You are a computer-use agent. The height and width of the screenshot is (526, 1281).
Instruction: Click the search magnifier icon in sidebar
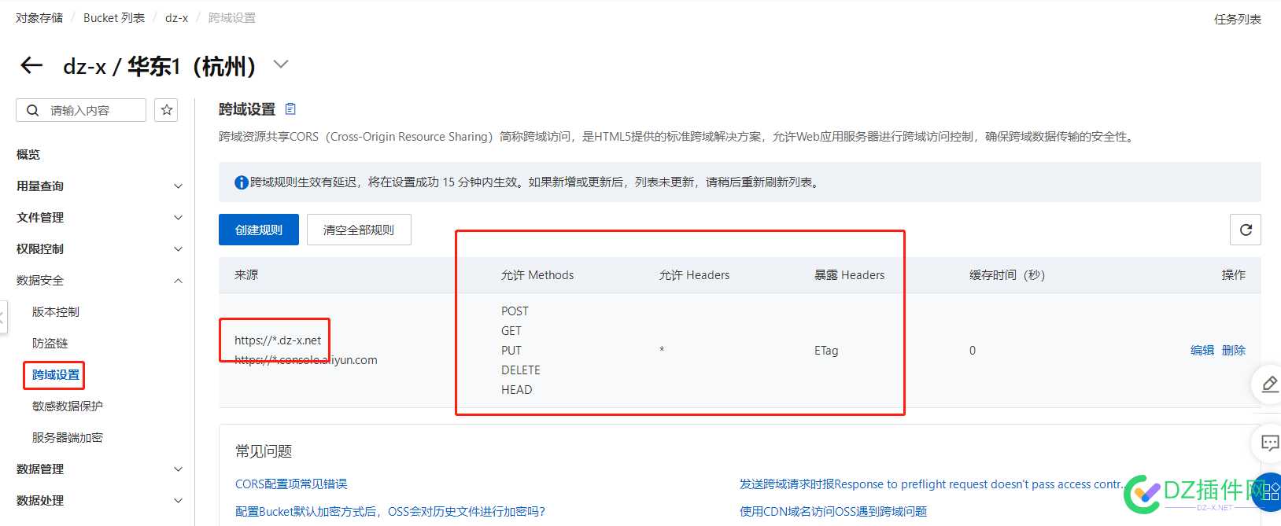32,110
